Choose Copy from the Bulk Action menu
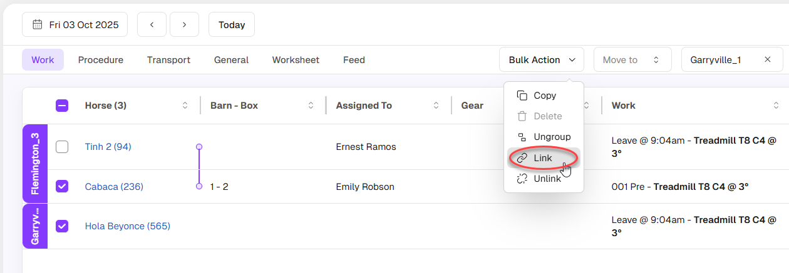The height and width of the screenshot is (273, 789). point(544,96)
